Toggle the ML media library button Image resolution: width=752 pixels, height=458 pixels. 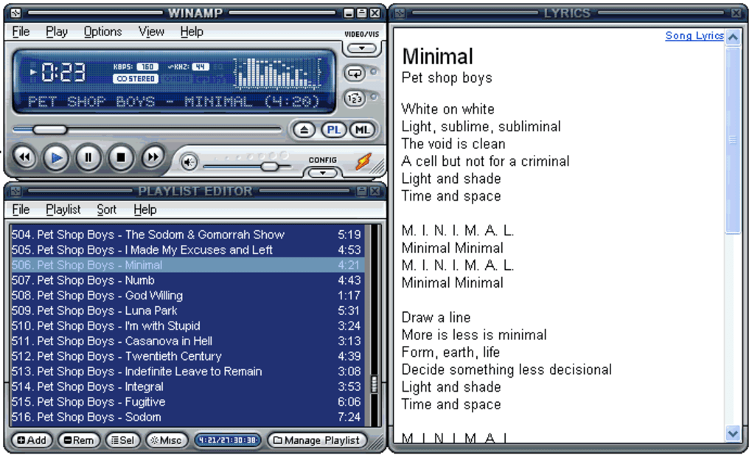coord(363,130)
